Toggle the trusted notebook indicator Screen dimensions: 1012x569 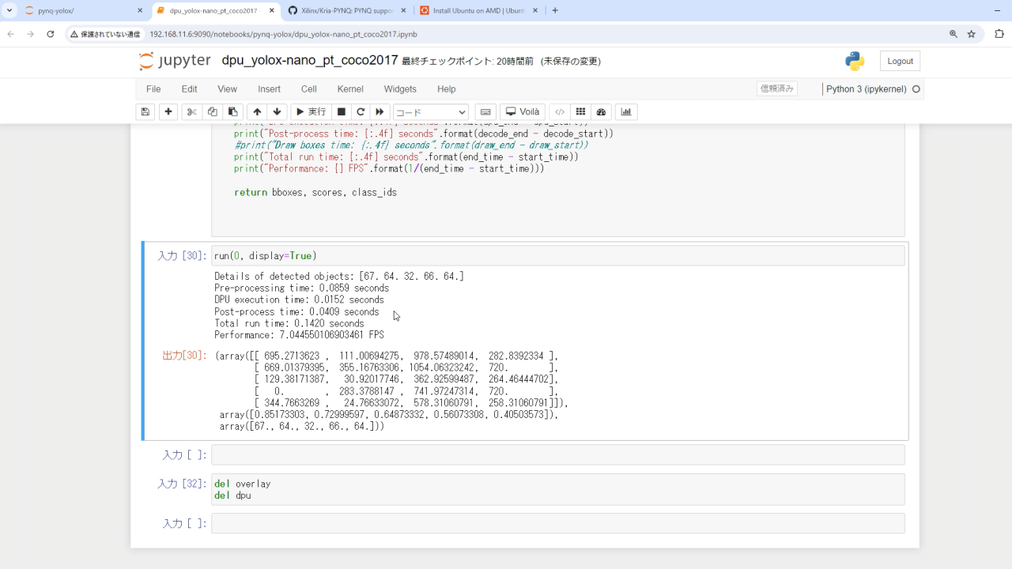tap(776, 89)
